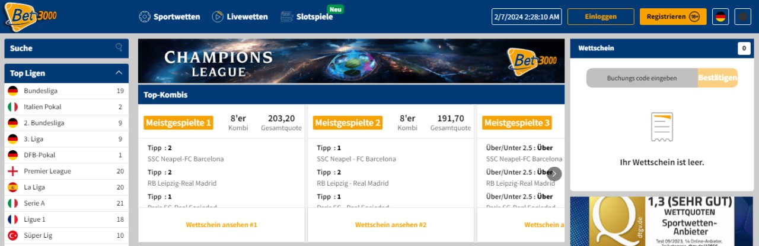
Task: Collapse the Top Ligen section
Action: click(119, 73)
